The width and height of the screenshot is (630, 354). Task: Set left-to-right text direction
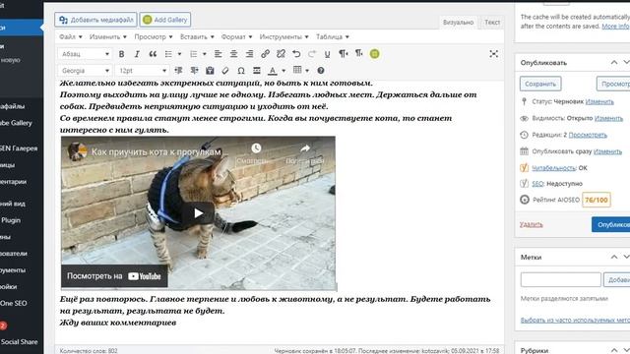(x=344, y=54)
